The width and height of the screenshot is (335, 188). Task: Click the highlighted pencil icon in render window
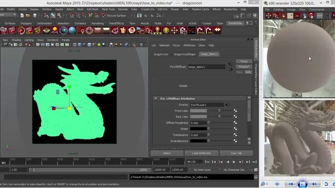[290, 16]
